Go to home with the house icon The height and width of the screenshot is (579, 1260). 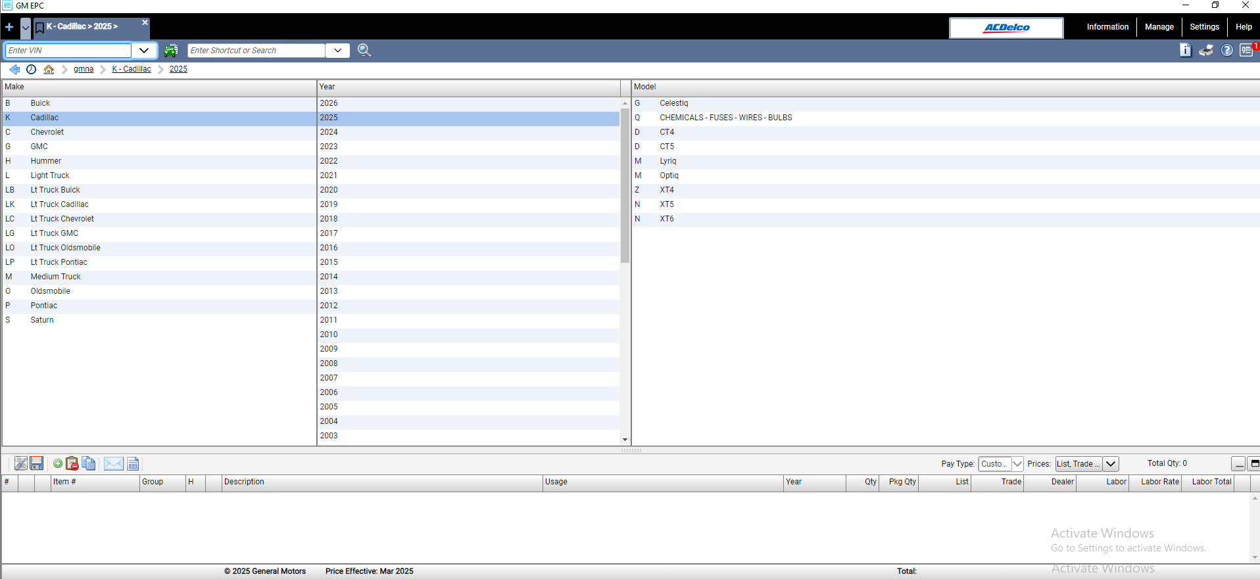click(49, 69)
